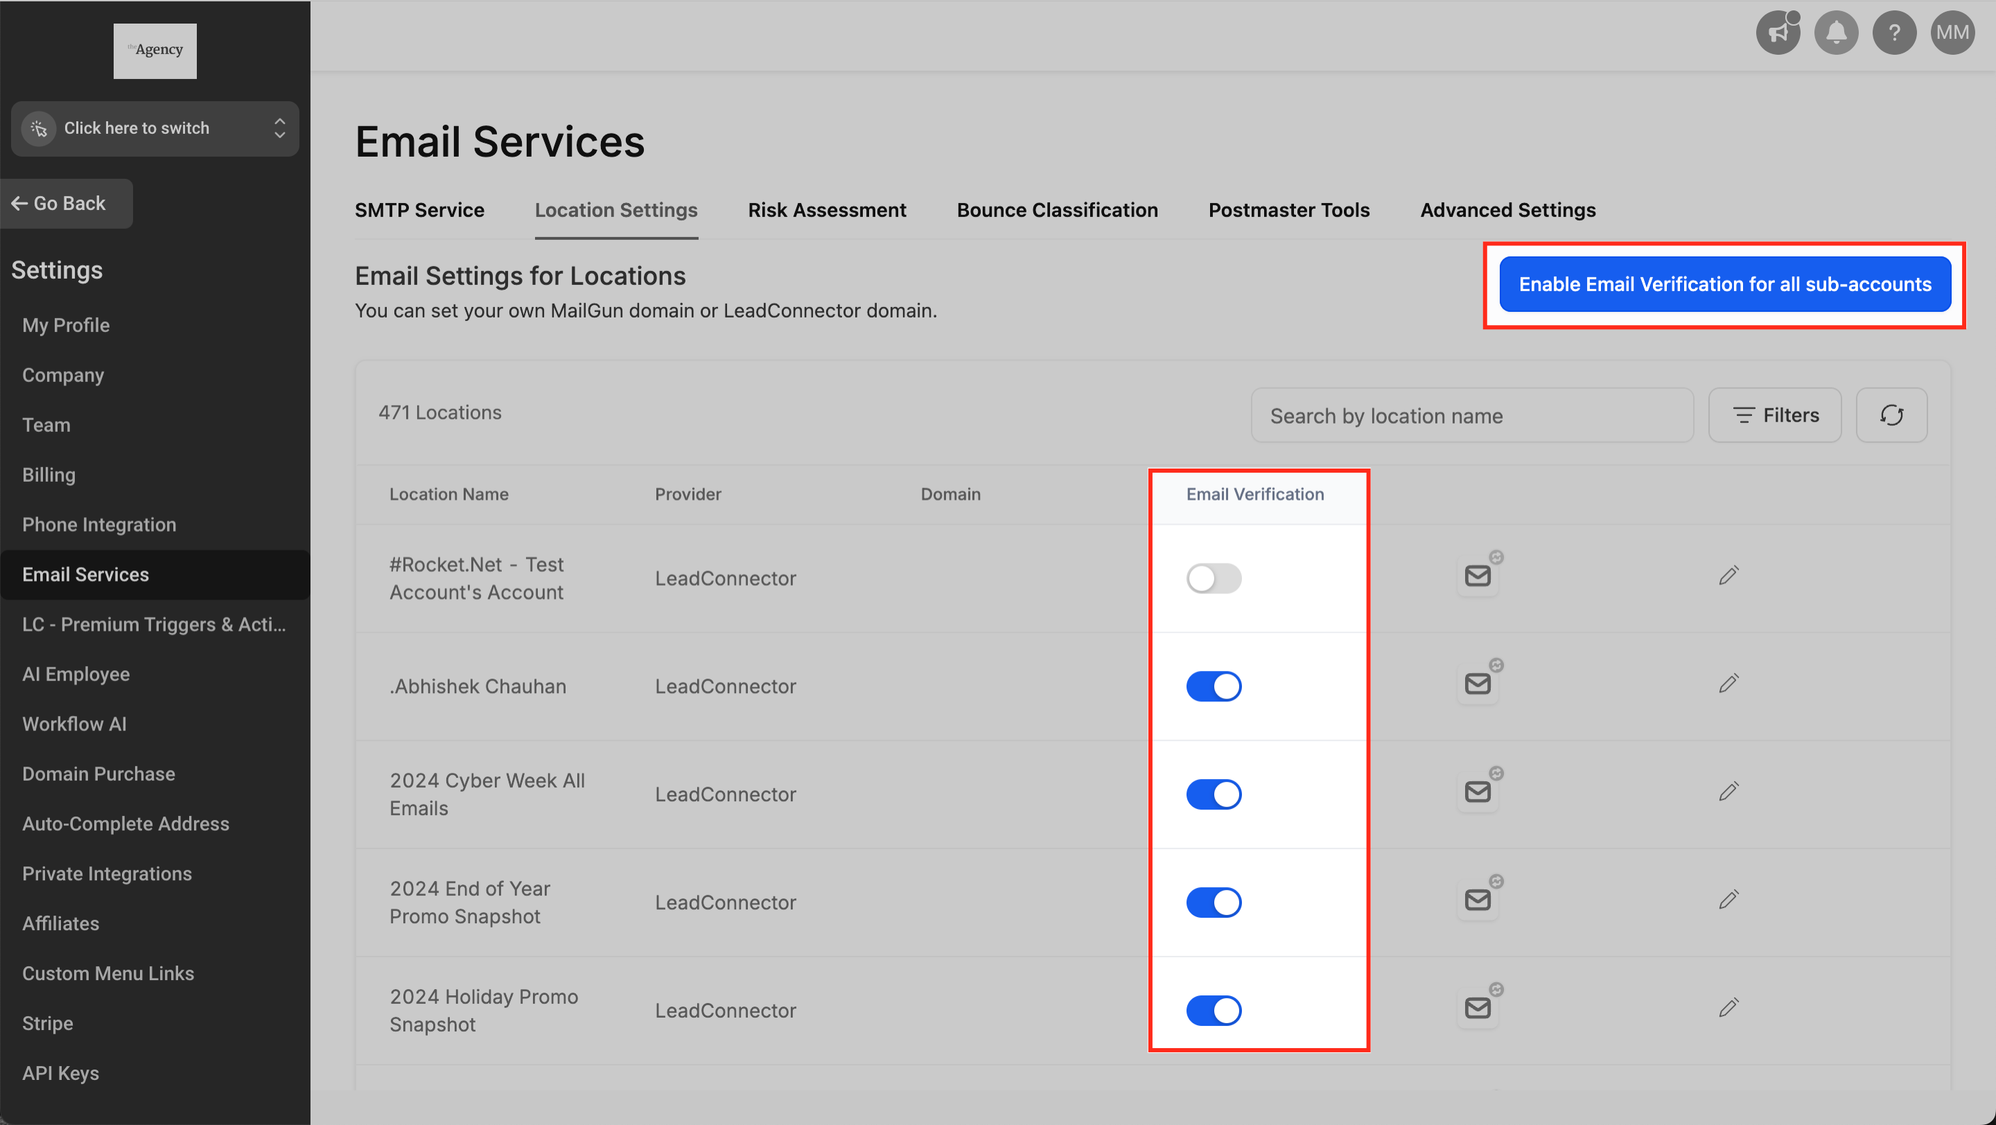Open the Postmaster Tools tab
Viewport: 1996px width, 1125px height.
point(1288,210)
